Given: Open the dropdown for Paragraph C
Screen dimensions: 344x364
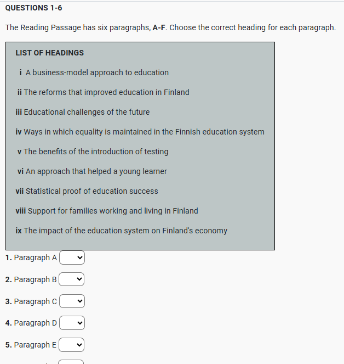Looking at the screenshot, I should 72,301.
